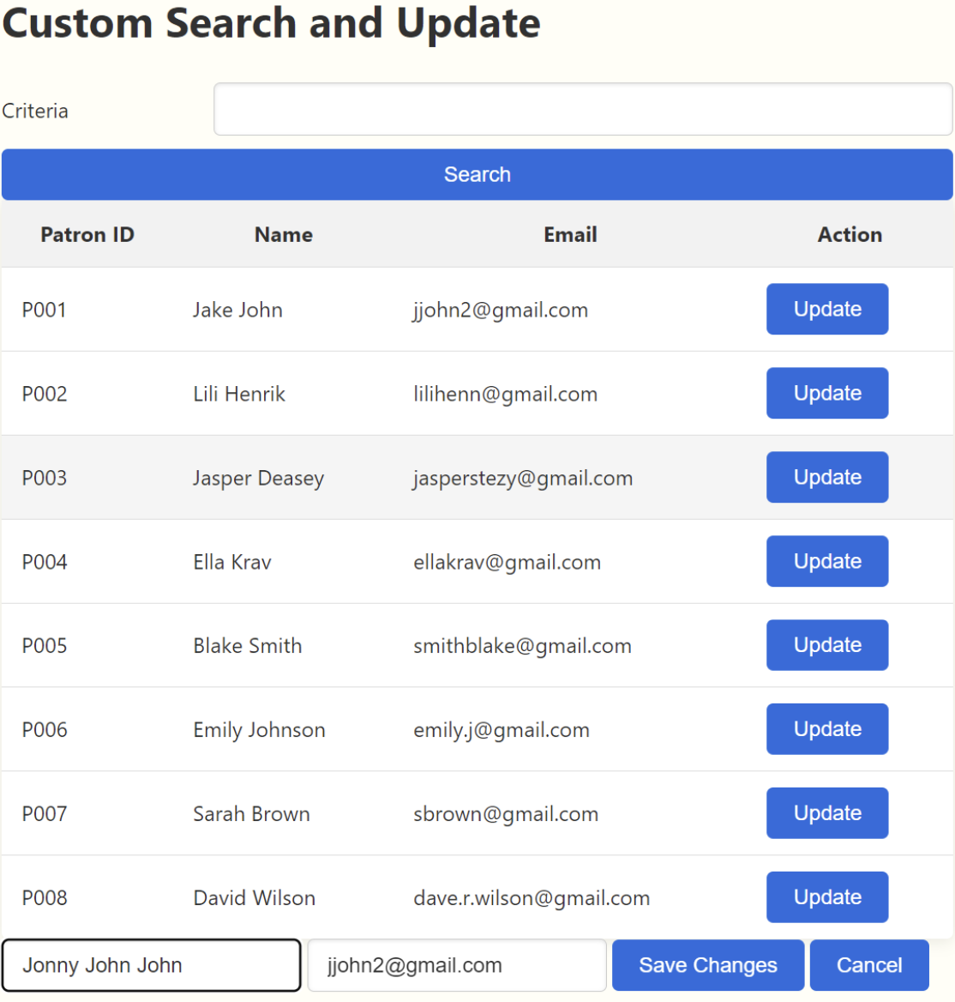Update patron P001 Jake John
This screenshot has width=955, height=1002.
click(826, 309)
